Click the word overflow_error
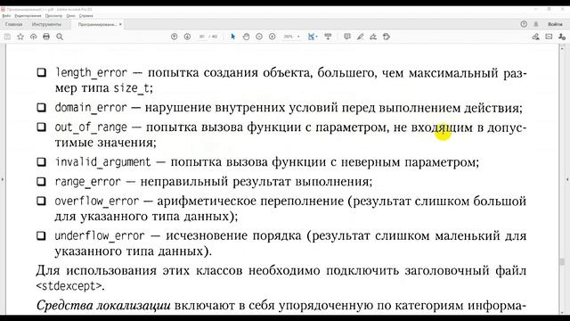Screen dimensions: 570x321 [x=97, y=202]
